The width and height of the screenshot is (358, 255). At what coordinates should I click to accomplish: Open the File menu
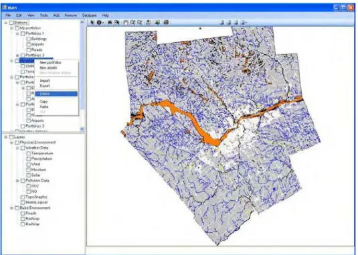(8, 15)
